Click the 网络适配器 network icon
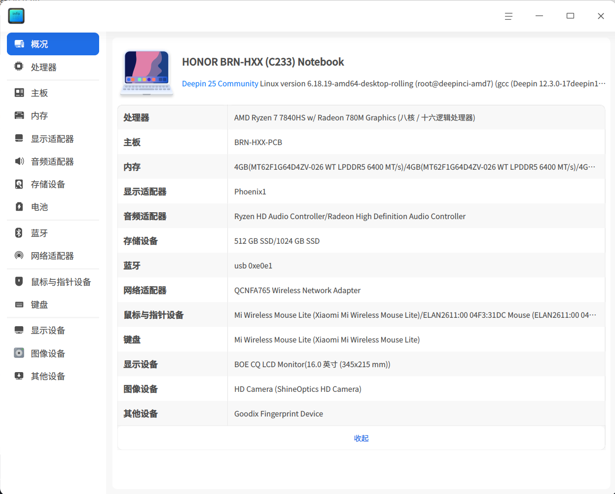The image size is (615, 494). (x=19, y=256)
